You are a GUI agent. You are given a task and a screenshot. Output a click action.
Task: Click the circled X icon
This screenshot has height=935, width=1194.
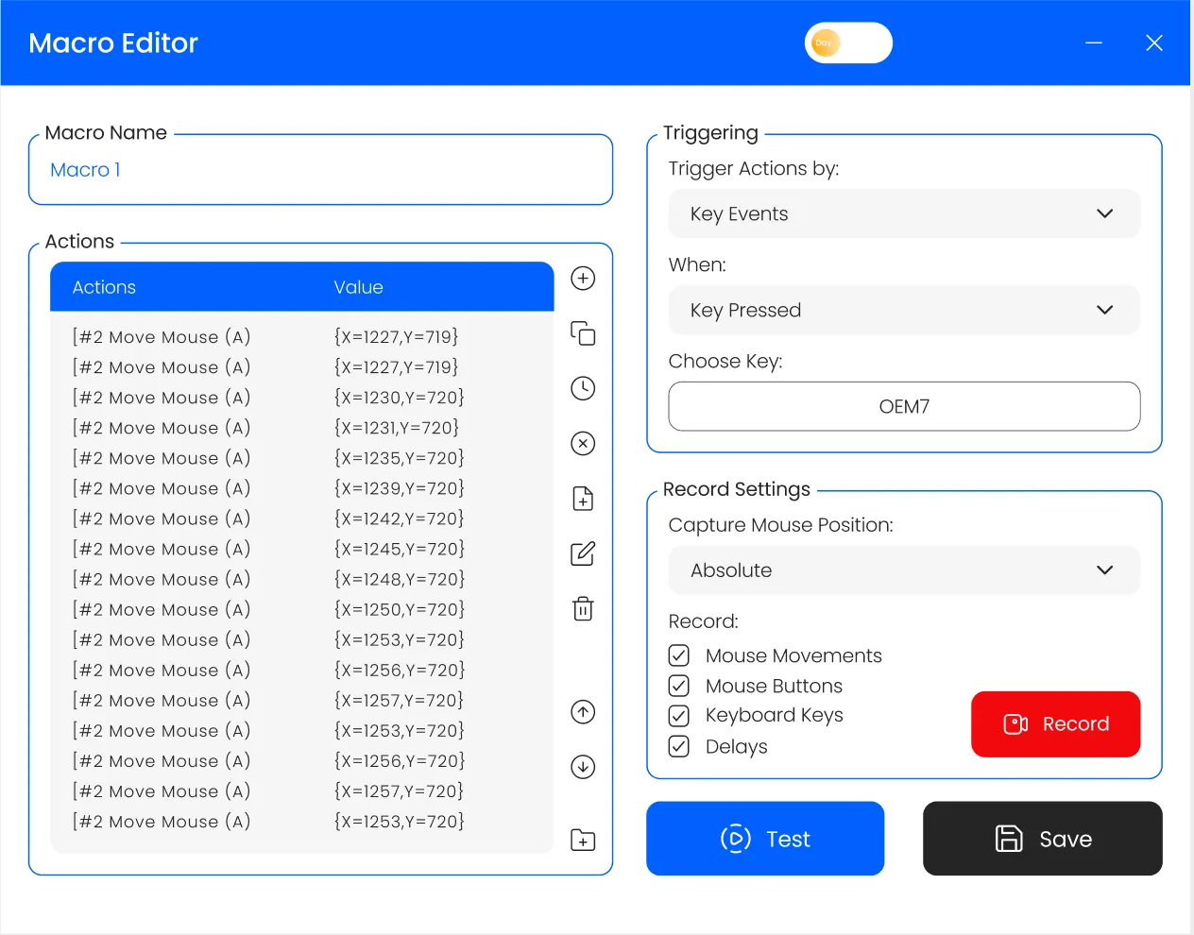[583, 444]
